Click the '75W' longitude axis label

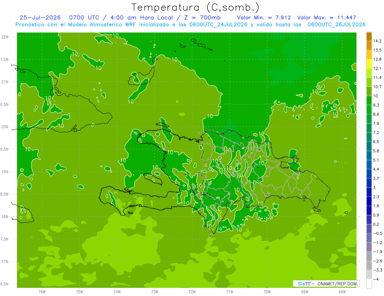point(80,292)
